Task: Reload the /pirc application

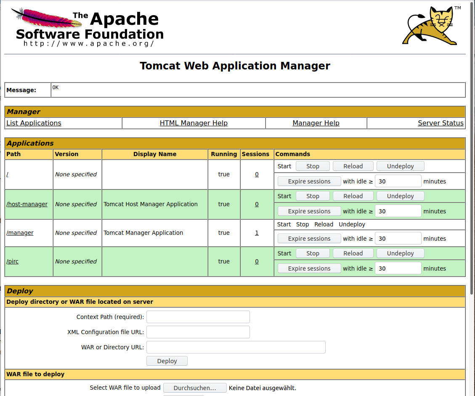Action: (353, 253)
